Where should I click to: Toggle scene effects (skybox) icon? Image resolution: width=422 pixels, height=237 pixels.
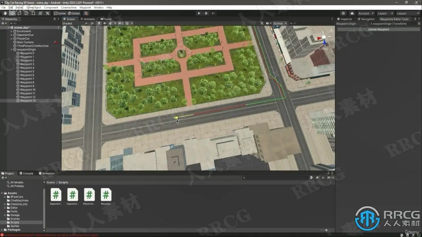[111, 23]
